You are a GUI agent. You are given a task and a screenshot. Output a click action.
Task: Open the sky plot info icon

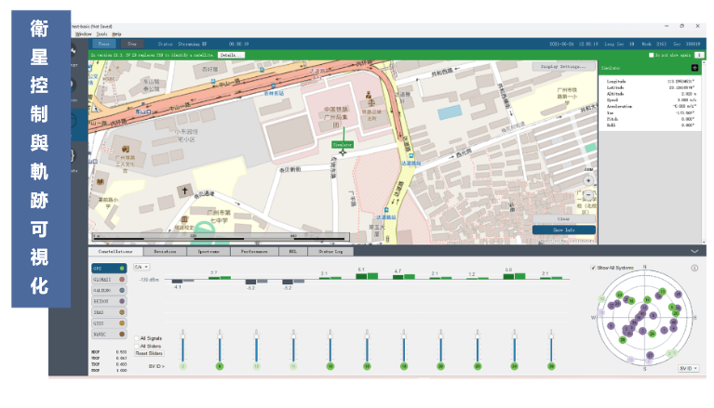point(694,269)
